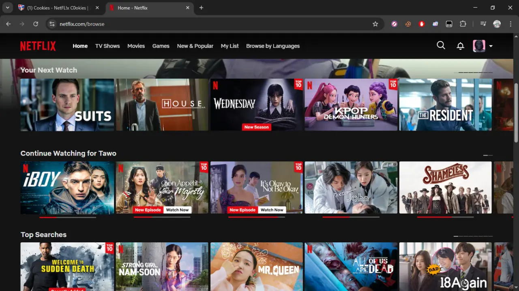The image size is (519, 291).
Task: Open the media control icon
Action: [483, 24]
